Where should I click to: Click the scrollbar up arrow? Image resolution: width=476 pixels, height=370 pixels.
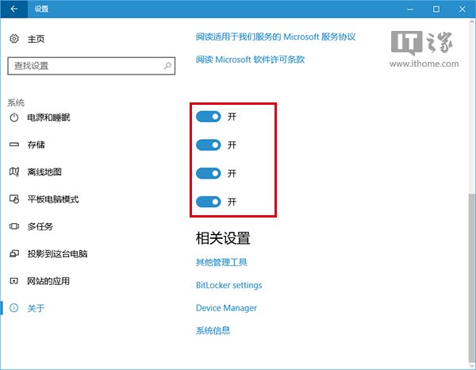[x=472, y=22]
